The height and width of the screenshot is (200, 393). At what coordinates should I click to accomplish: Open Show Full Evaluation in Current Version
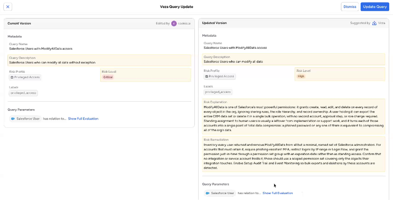tap(83, 119)
